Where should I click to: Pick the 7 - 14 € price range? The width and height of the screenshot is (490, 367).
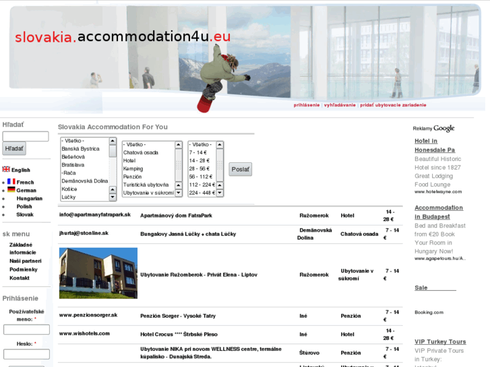coord(197,152)
